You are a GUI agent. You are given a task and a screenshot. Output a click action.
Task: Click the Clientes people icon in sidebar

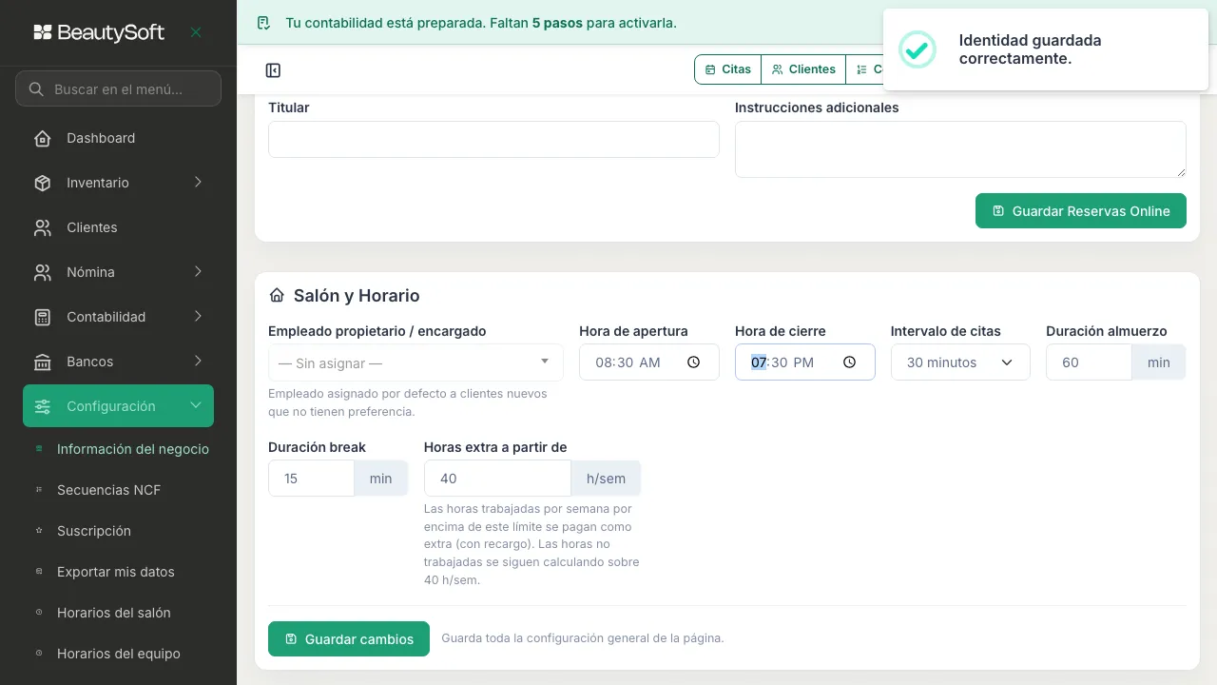coord(43,227)
